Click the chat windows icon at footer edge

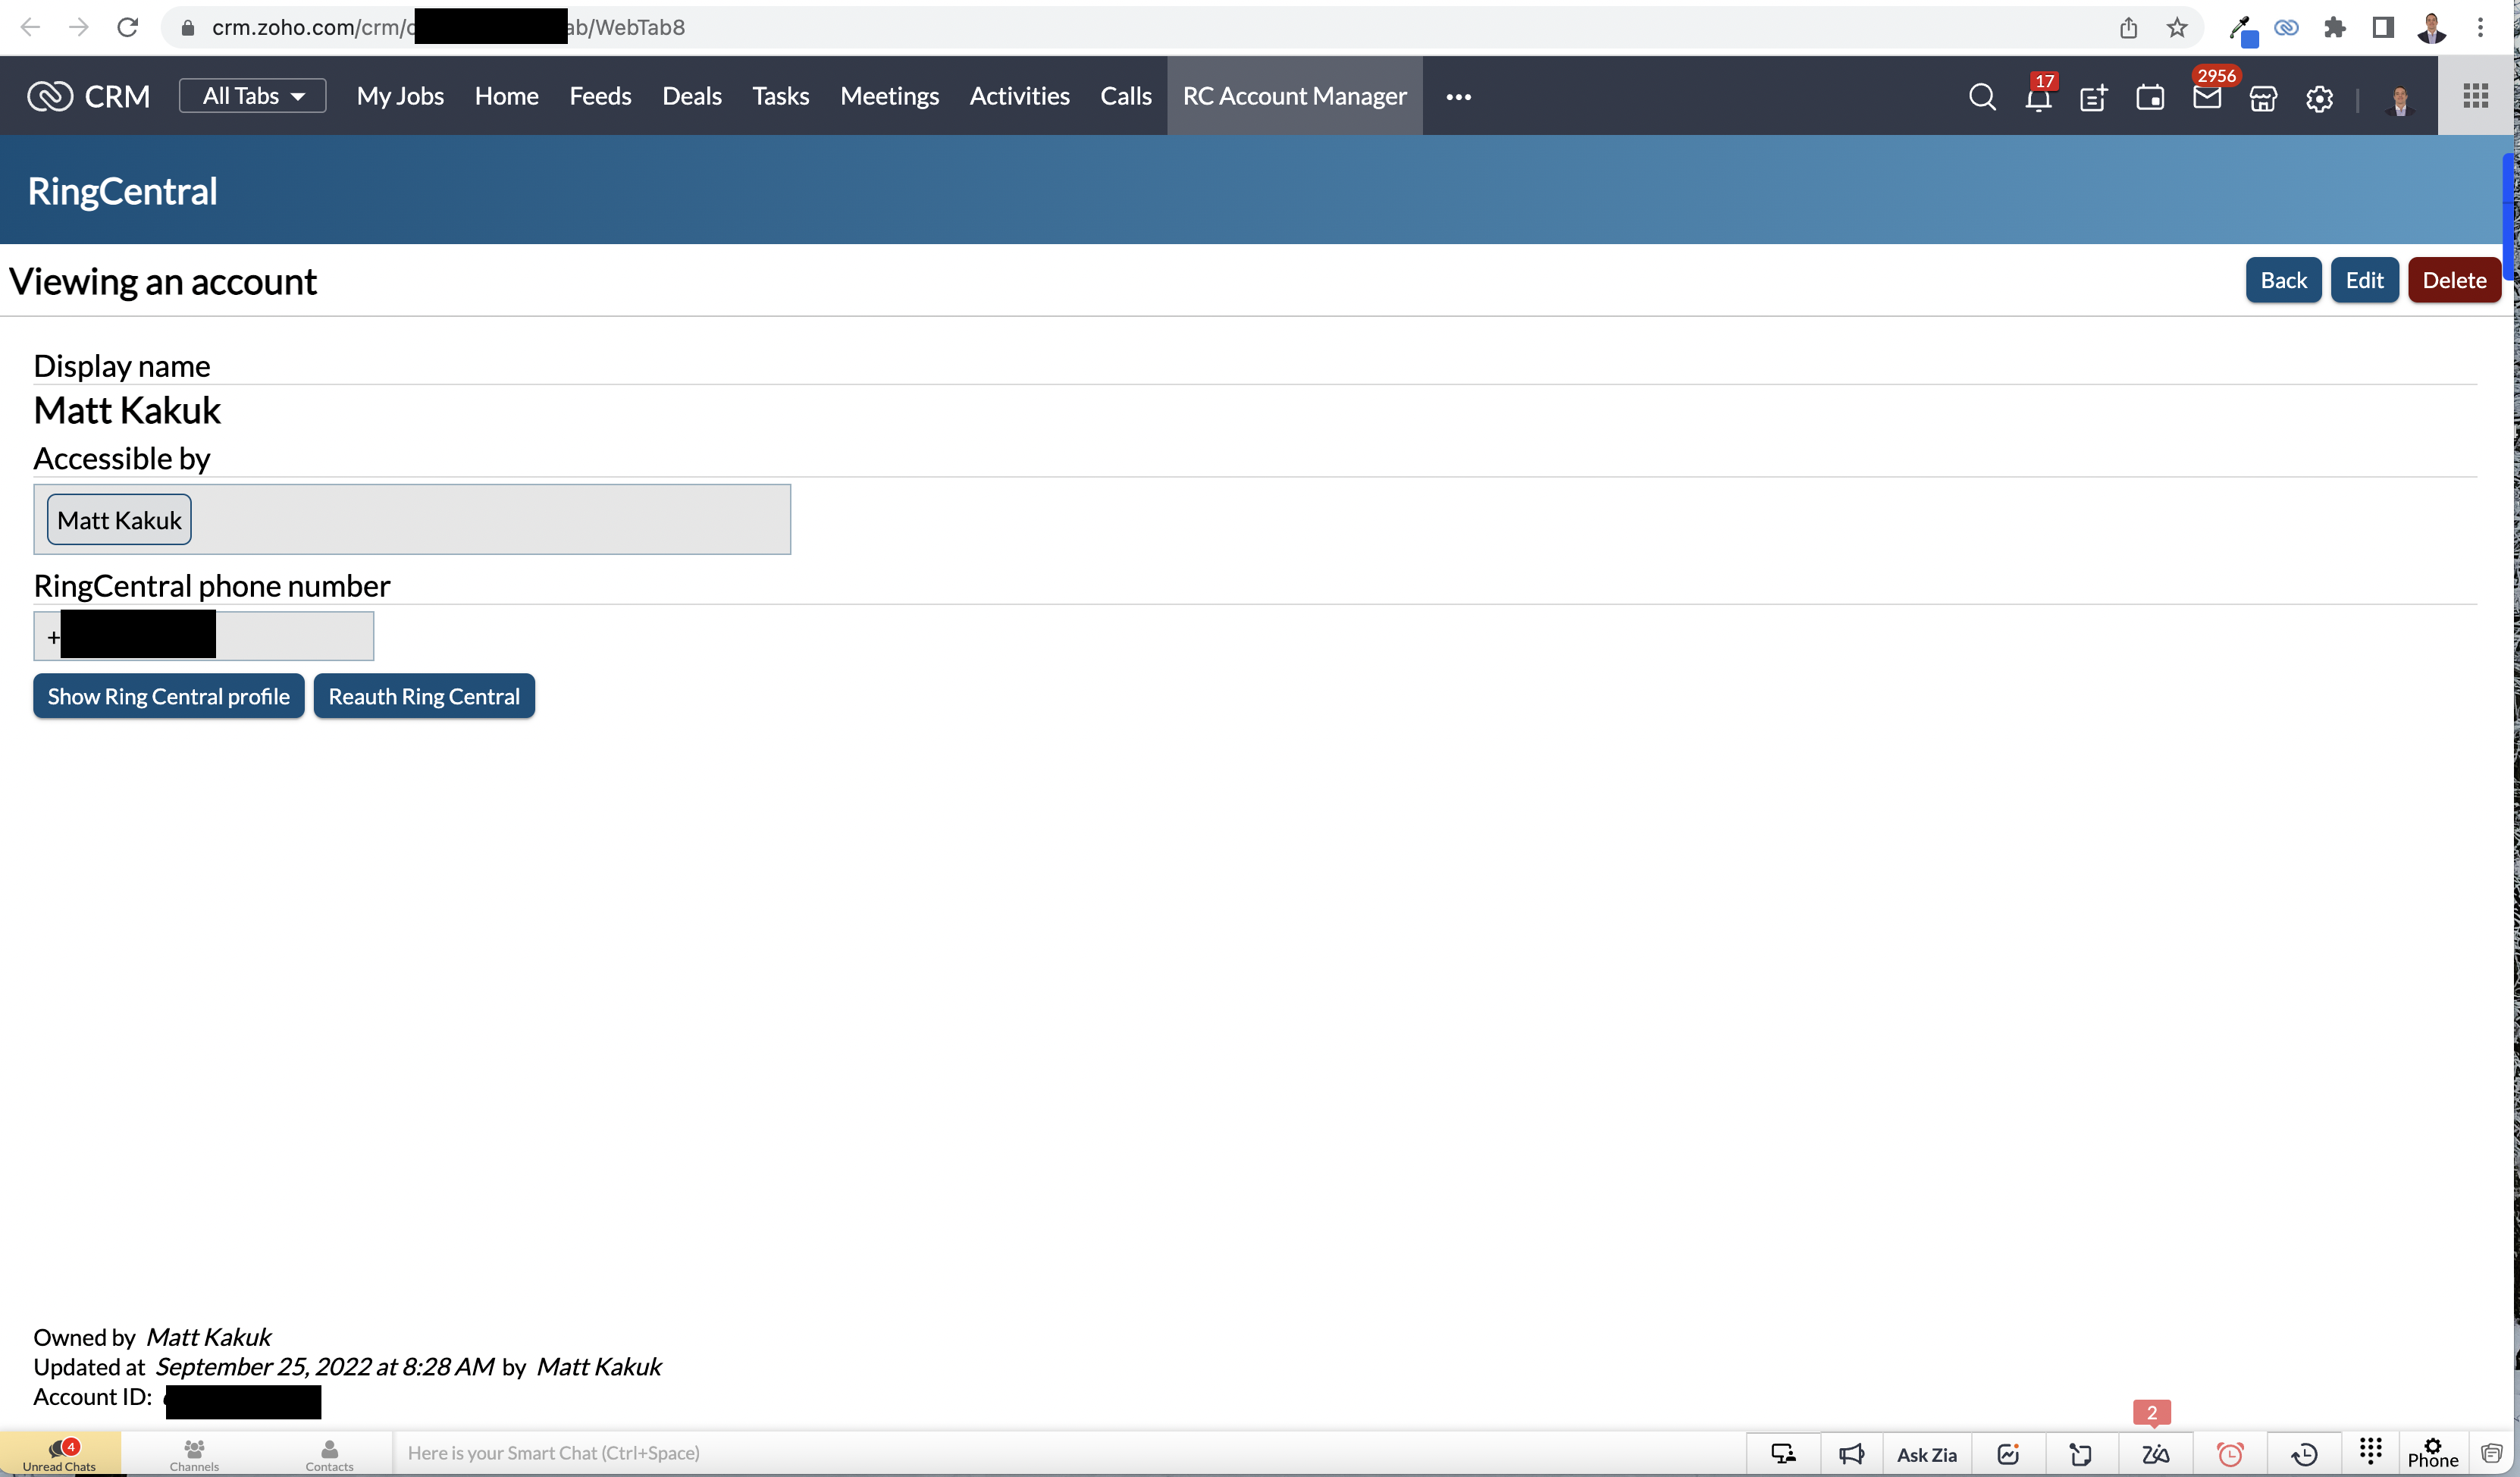(x=2492, y=1453)
